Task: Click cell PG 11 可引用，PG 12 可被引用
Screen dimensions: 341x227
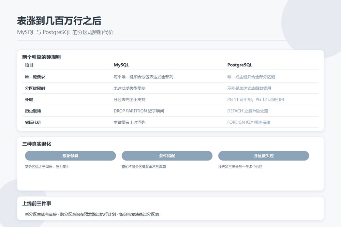Action: point(255,100)
